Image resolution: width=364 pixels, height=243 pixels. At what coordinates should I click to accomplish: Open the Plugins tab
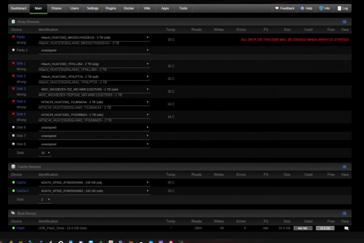[111, 8]
